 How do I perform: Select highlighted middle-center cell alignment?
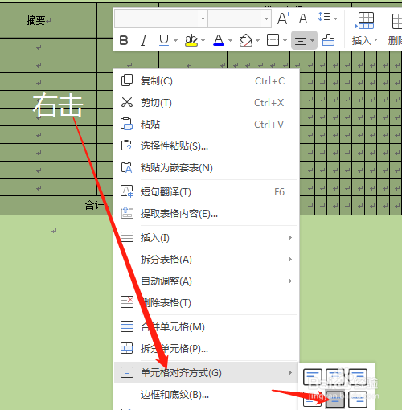(335, 400)
